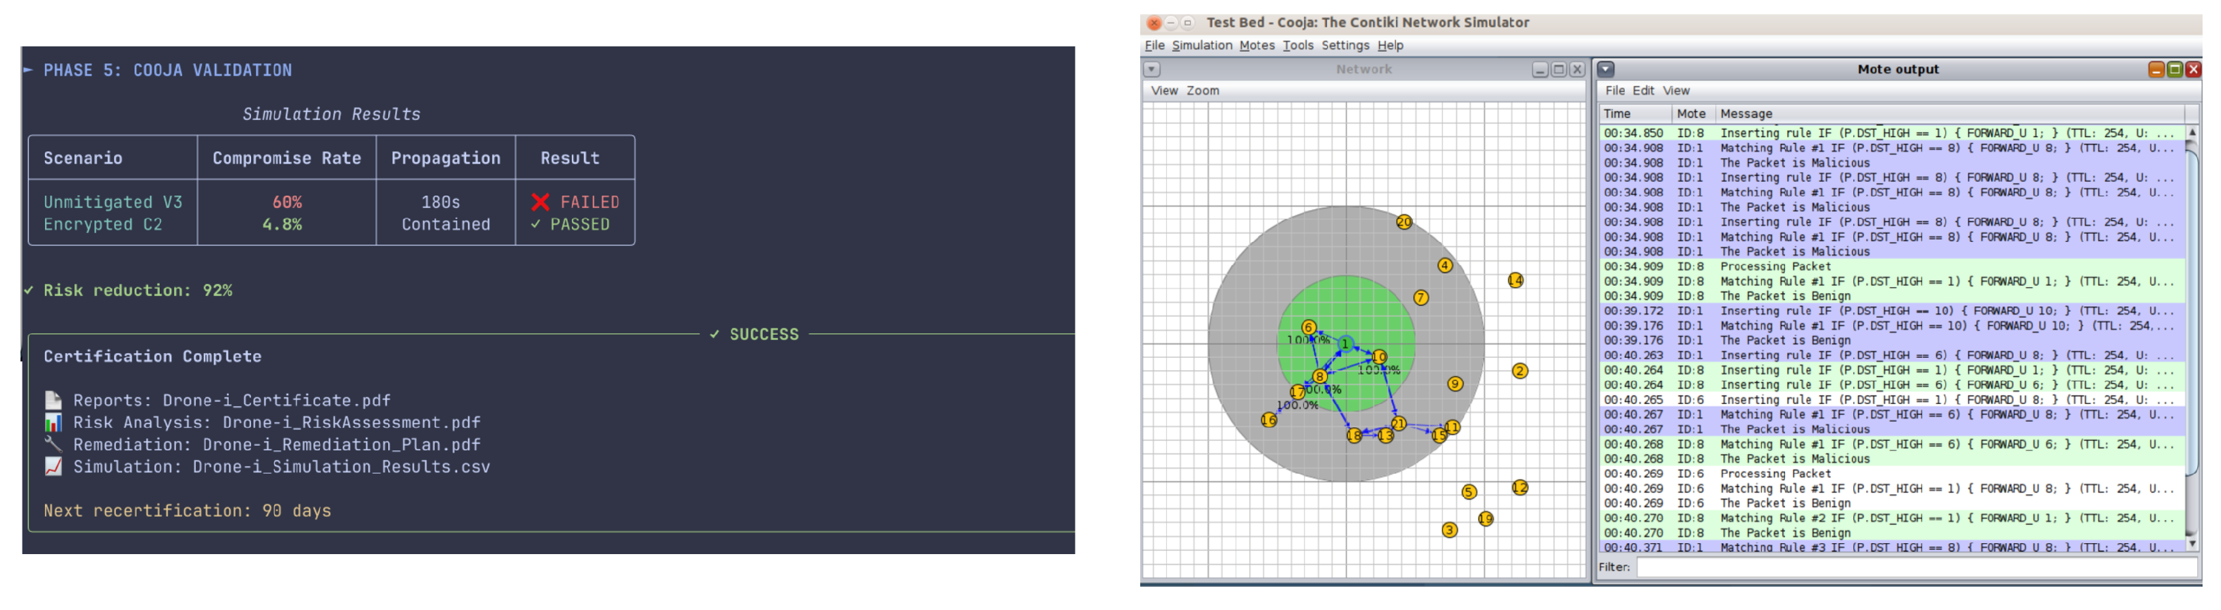The image size is (2221, 610).
Task: Select mote 2 on the right side
Action: [x=1519, y=371]
